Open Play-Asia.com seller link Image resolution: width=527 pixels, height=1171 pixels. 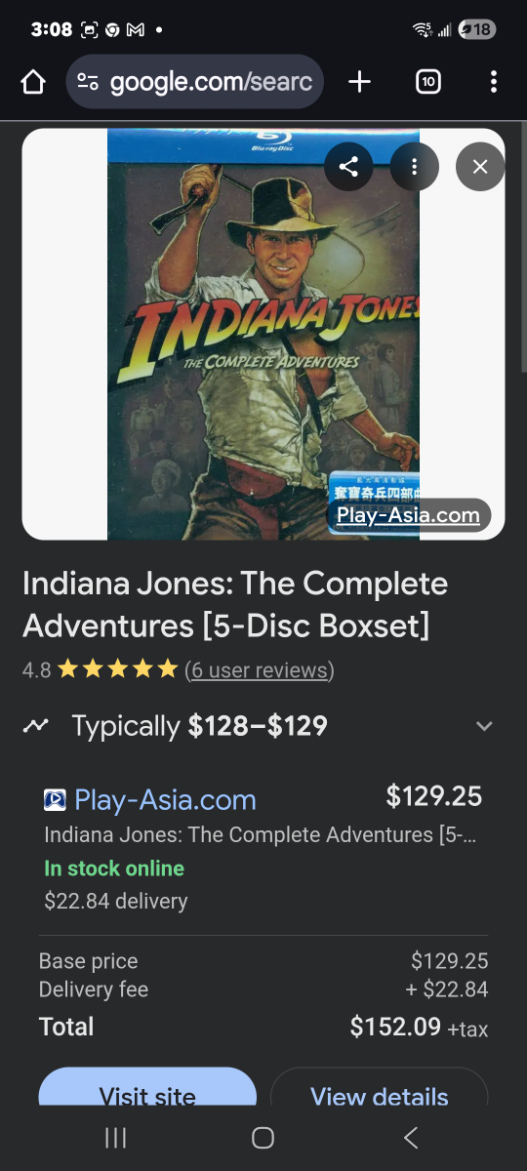165,800
